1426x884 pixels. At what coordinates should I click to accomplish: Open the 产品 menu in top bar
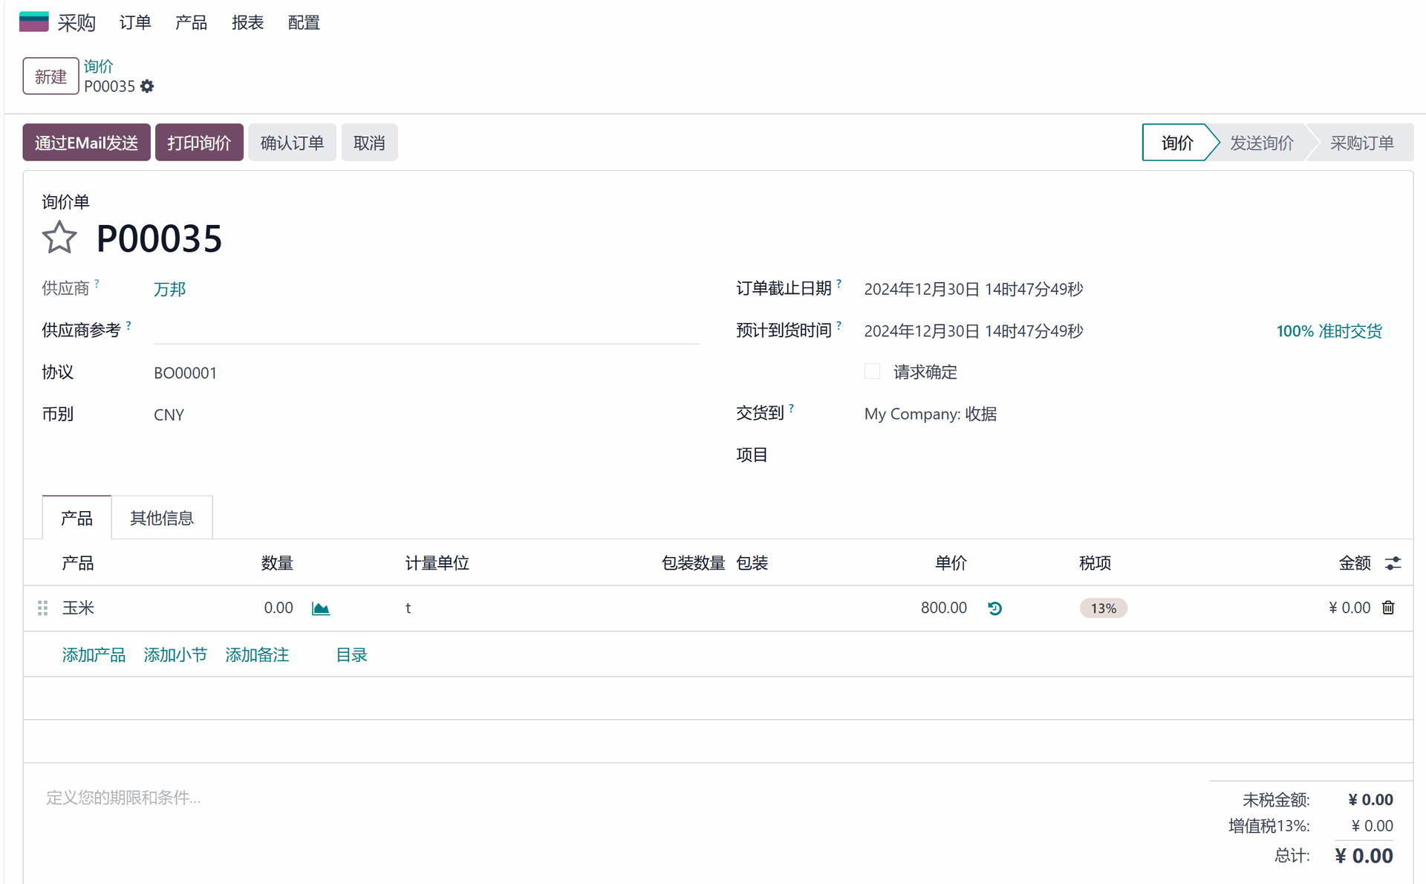pos(191,22)
